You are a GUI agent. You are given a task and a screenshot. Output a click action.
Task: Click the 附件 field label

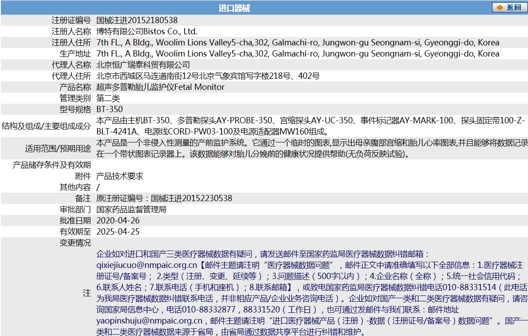tap(83, 176)
